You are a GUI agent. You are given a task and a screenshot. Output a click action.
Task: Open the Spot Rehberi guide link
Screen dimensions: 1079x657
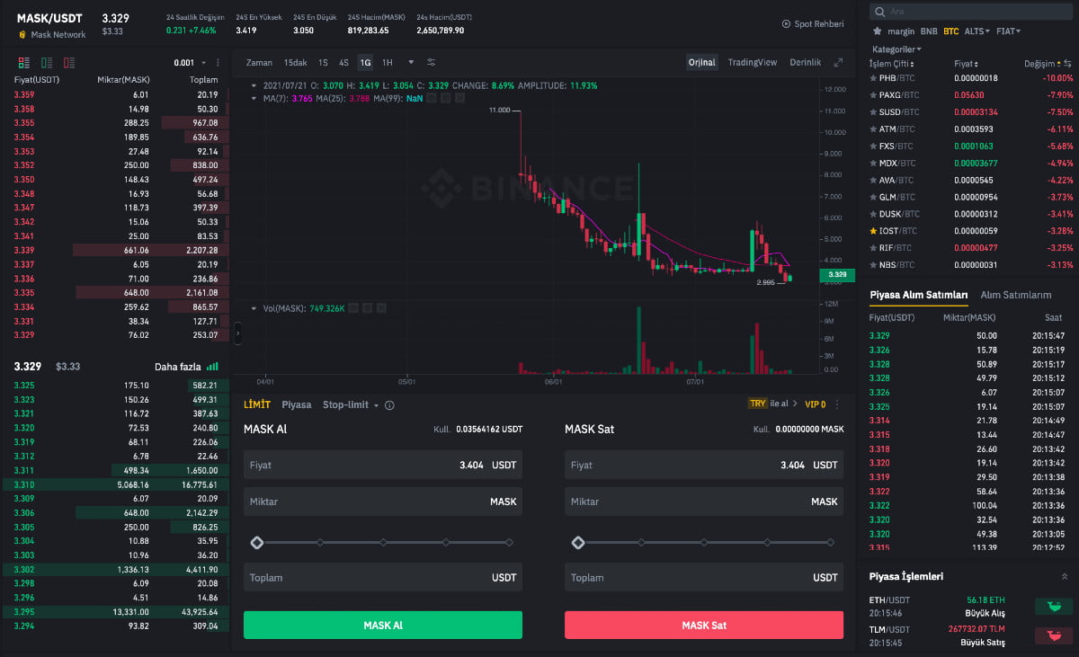coord(813,23)
